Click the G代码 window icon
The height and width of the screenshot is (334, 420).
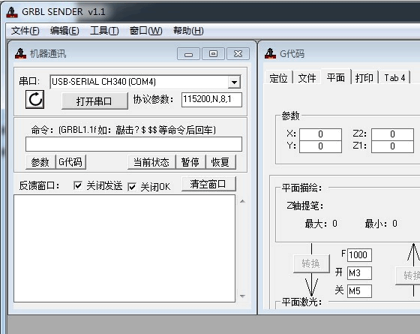(270, 53)
